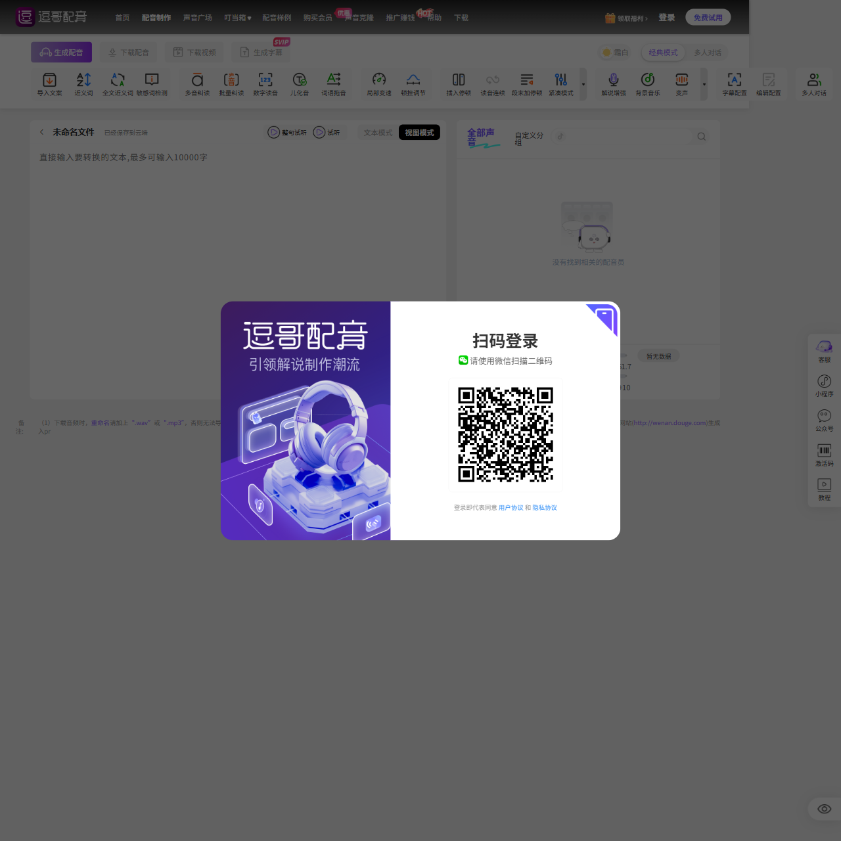Open the 用户协议 user agreement link

511,507
